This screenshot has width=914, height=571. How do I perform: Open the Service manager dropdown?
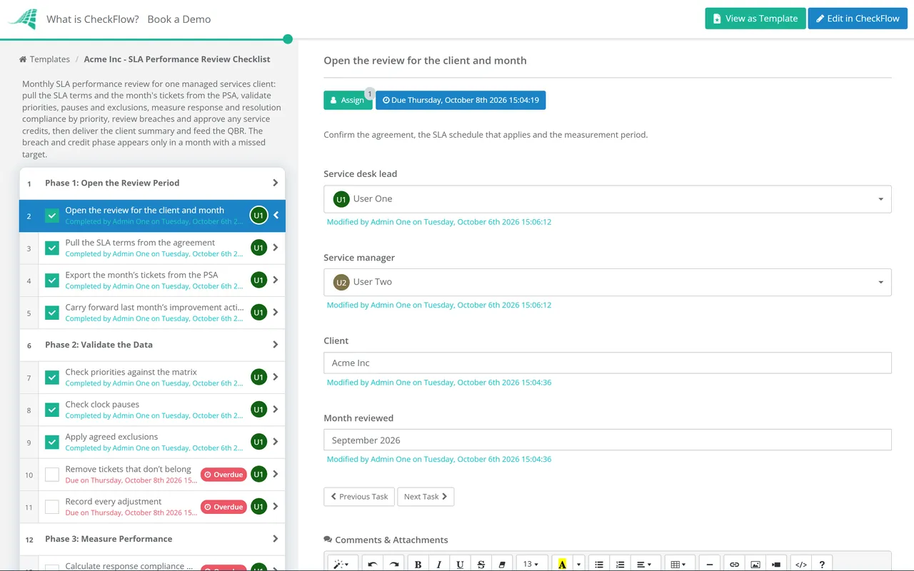608,282
